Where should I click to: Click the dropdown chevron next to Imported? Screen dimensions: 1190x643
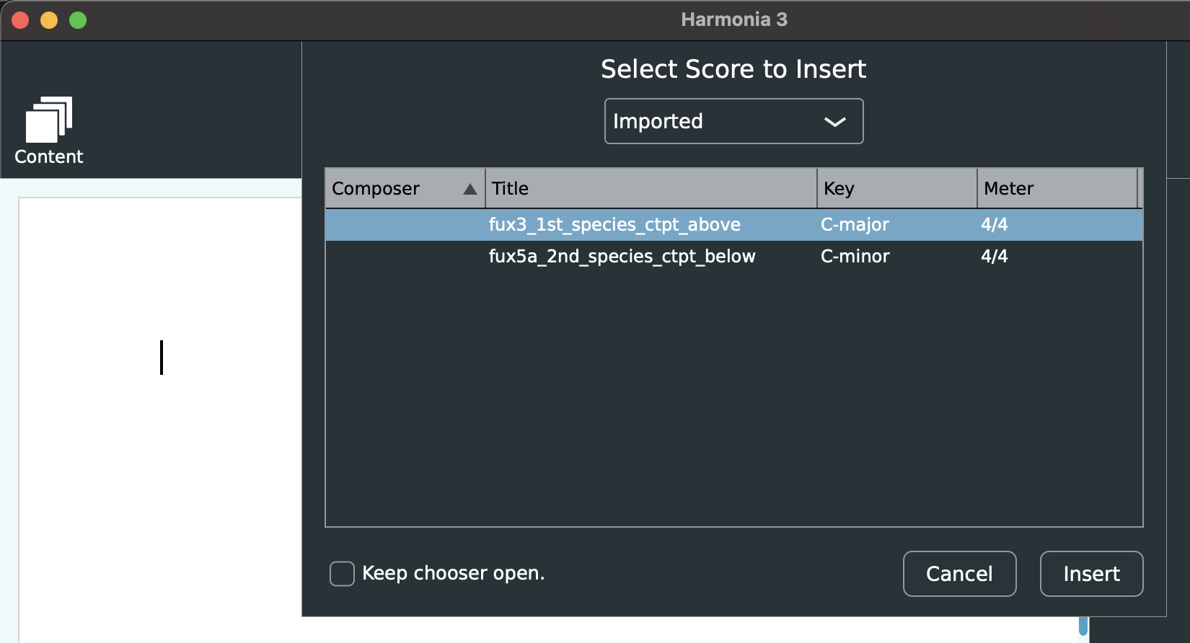coord(834,122)
